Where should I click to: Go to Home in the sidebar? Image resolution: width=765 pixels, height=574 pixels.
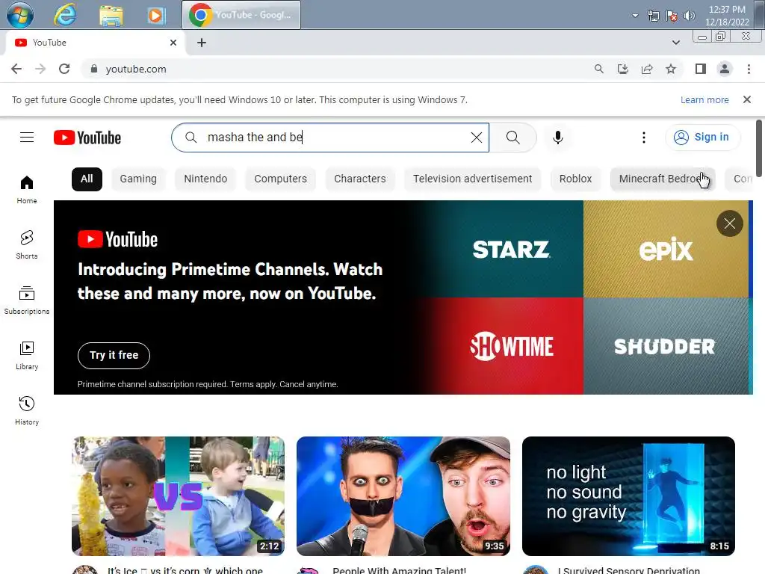tap(27, 189)
